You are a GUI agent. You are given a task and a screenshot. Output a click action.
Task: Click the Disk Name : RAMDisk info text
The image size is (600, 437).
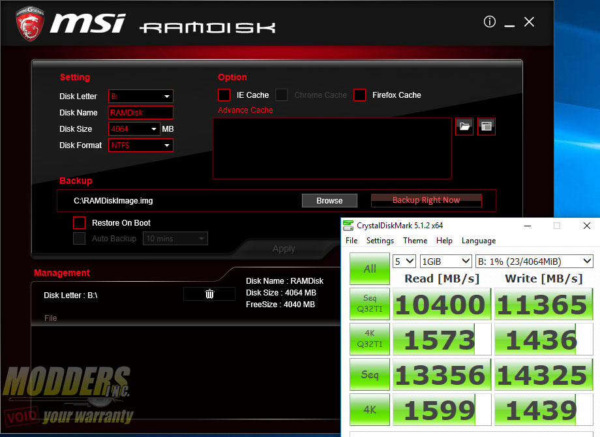[x=285, y=281]
